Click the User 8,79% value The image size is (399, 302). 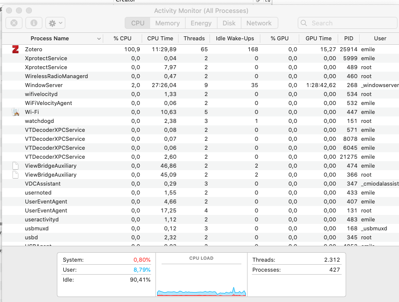(x=142, y=270)
